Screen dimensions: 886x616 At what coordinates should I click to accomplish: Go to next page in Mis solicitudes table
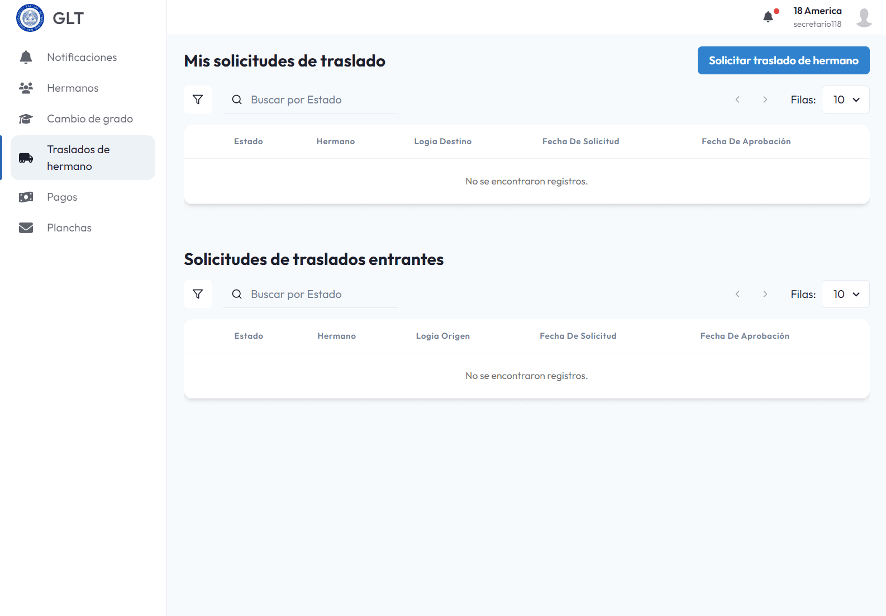click(765, 99)
